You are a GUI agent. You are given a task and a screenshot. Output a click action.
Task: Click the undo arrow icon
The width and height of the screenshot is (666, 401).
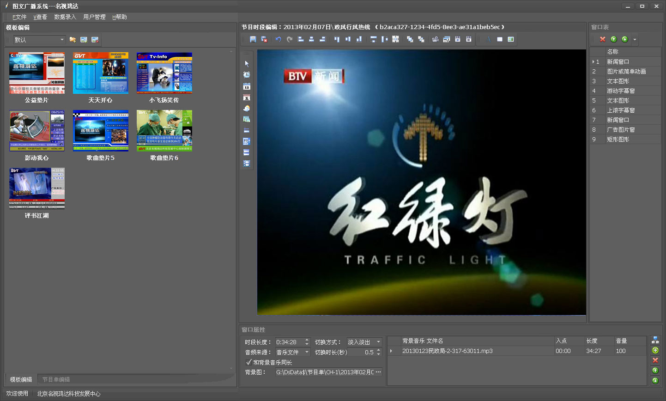pyautogui.click(x=278, y=39)
